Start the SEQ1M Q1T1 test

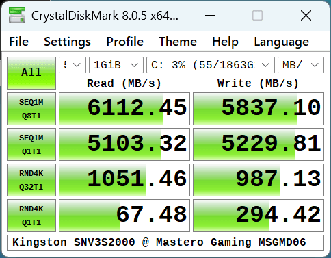coord(31,144)
